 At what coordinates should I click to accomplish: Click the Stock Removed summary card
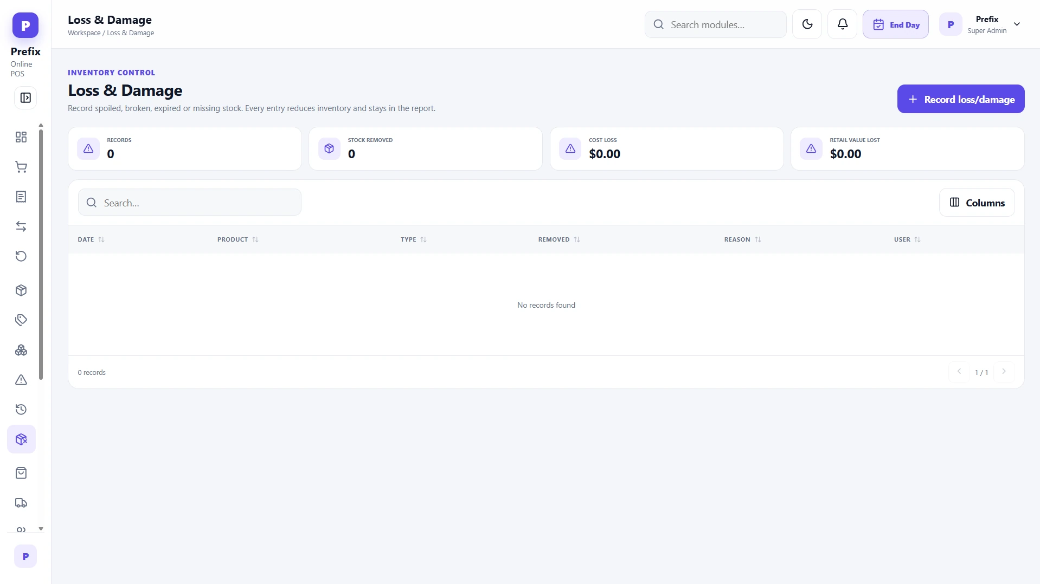point(426,149)
